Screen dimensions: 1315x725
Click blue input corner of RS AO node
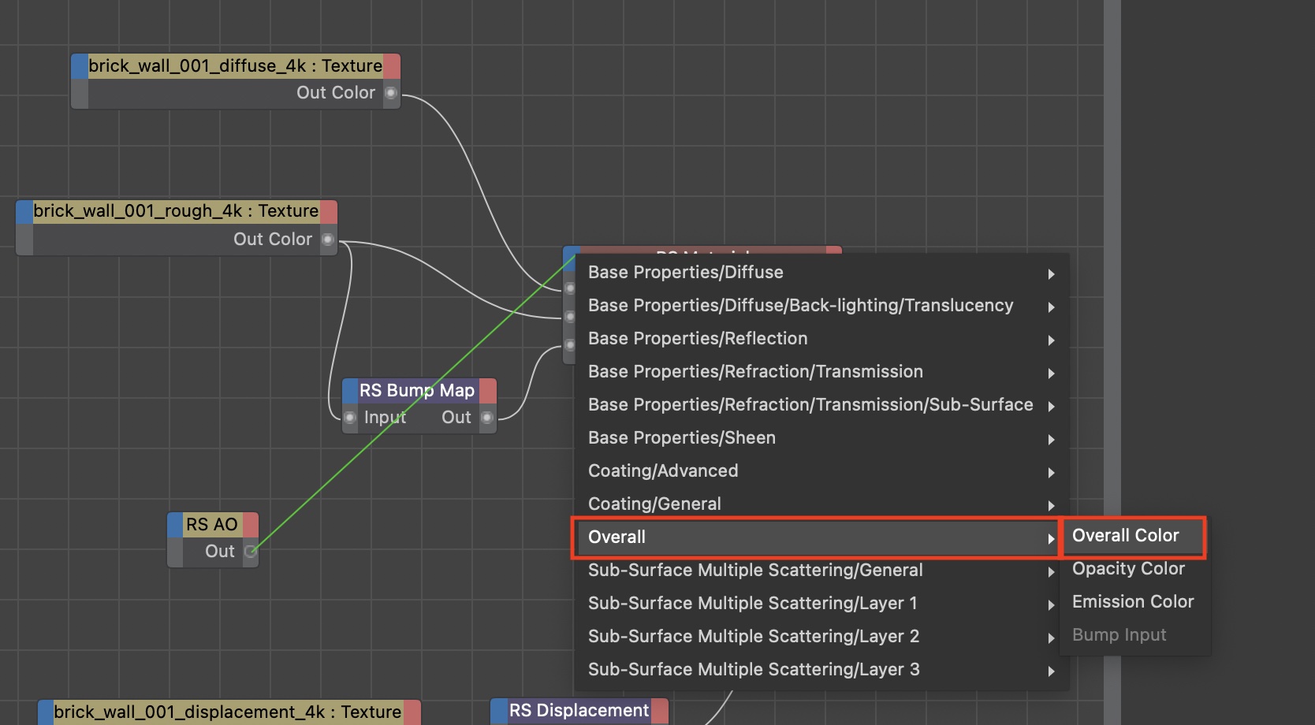(175, 525)
